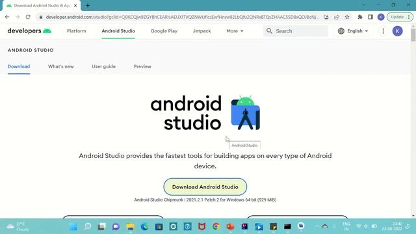Open Task View on the taskbar

tap(101, 227)
